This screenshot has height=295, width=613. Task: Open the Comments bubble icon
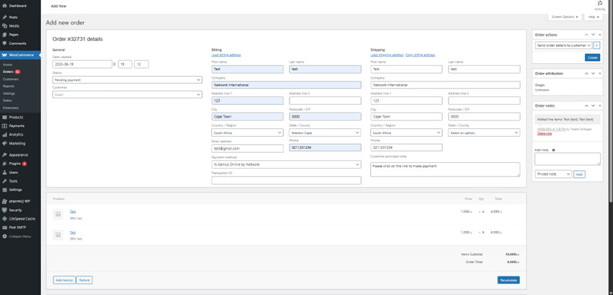pyautogui.click(x=5, y=44)
